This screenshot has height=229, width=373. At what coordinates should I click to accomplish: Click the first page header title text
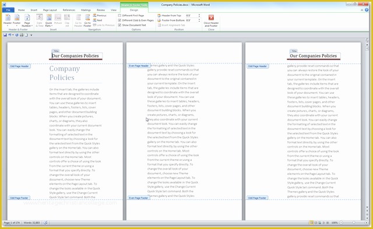75,56
